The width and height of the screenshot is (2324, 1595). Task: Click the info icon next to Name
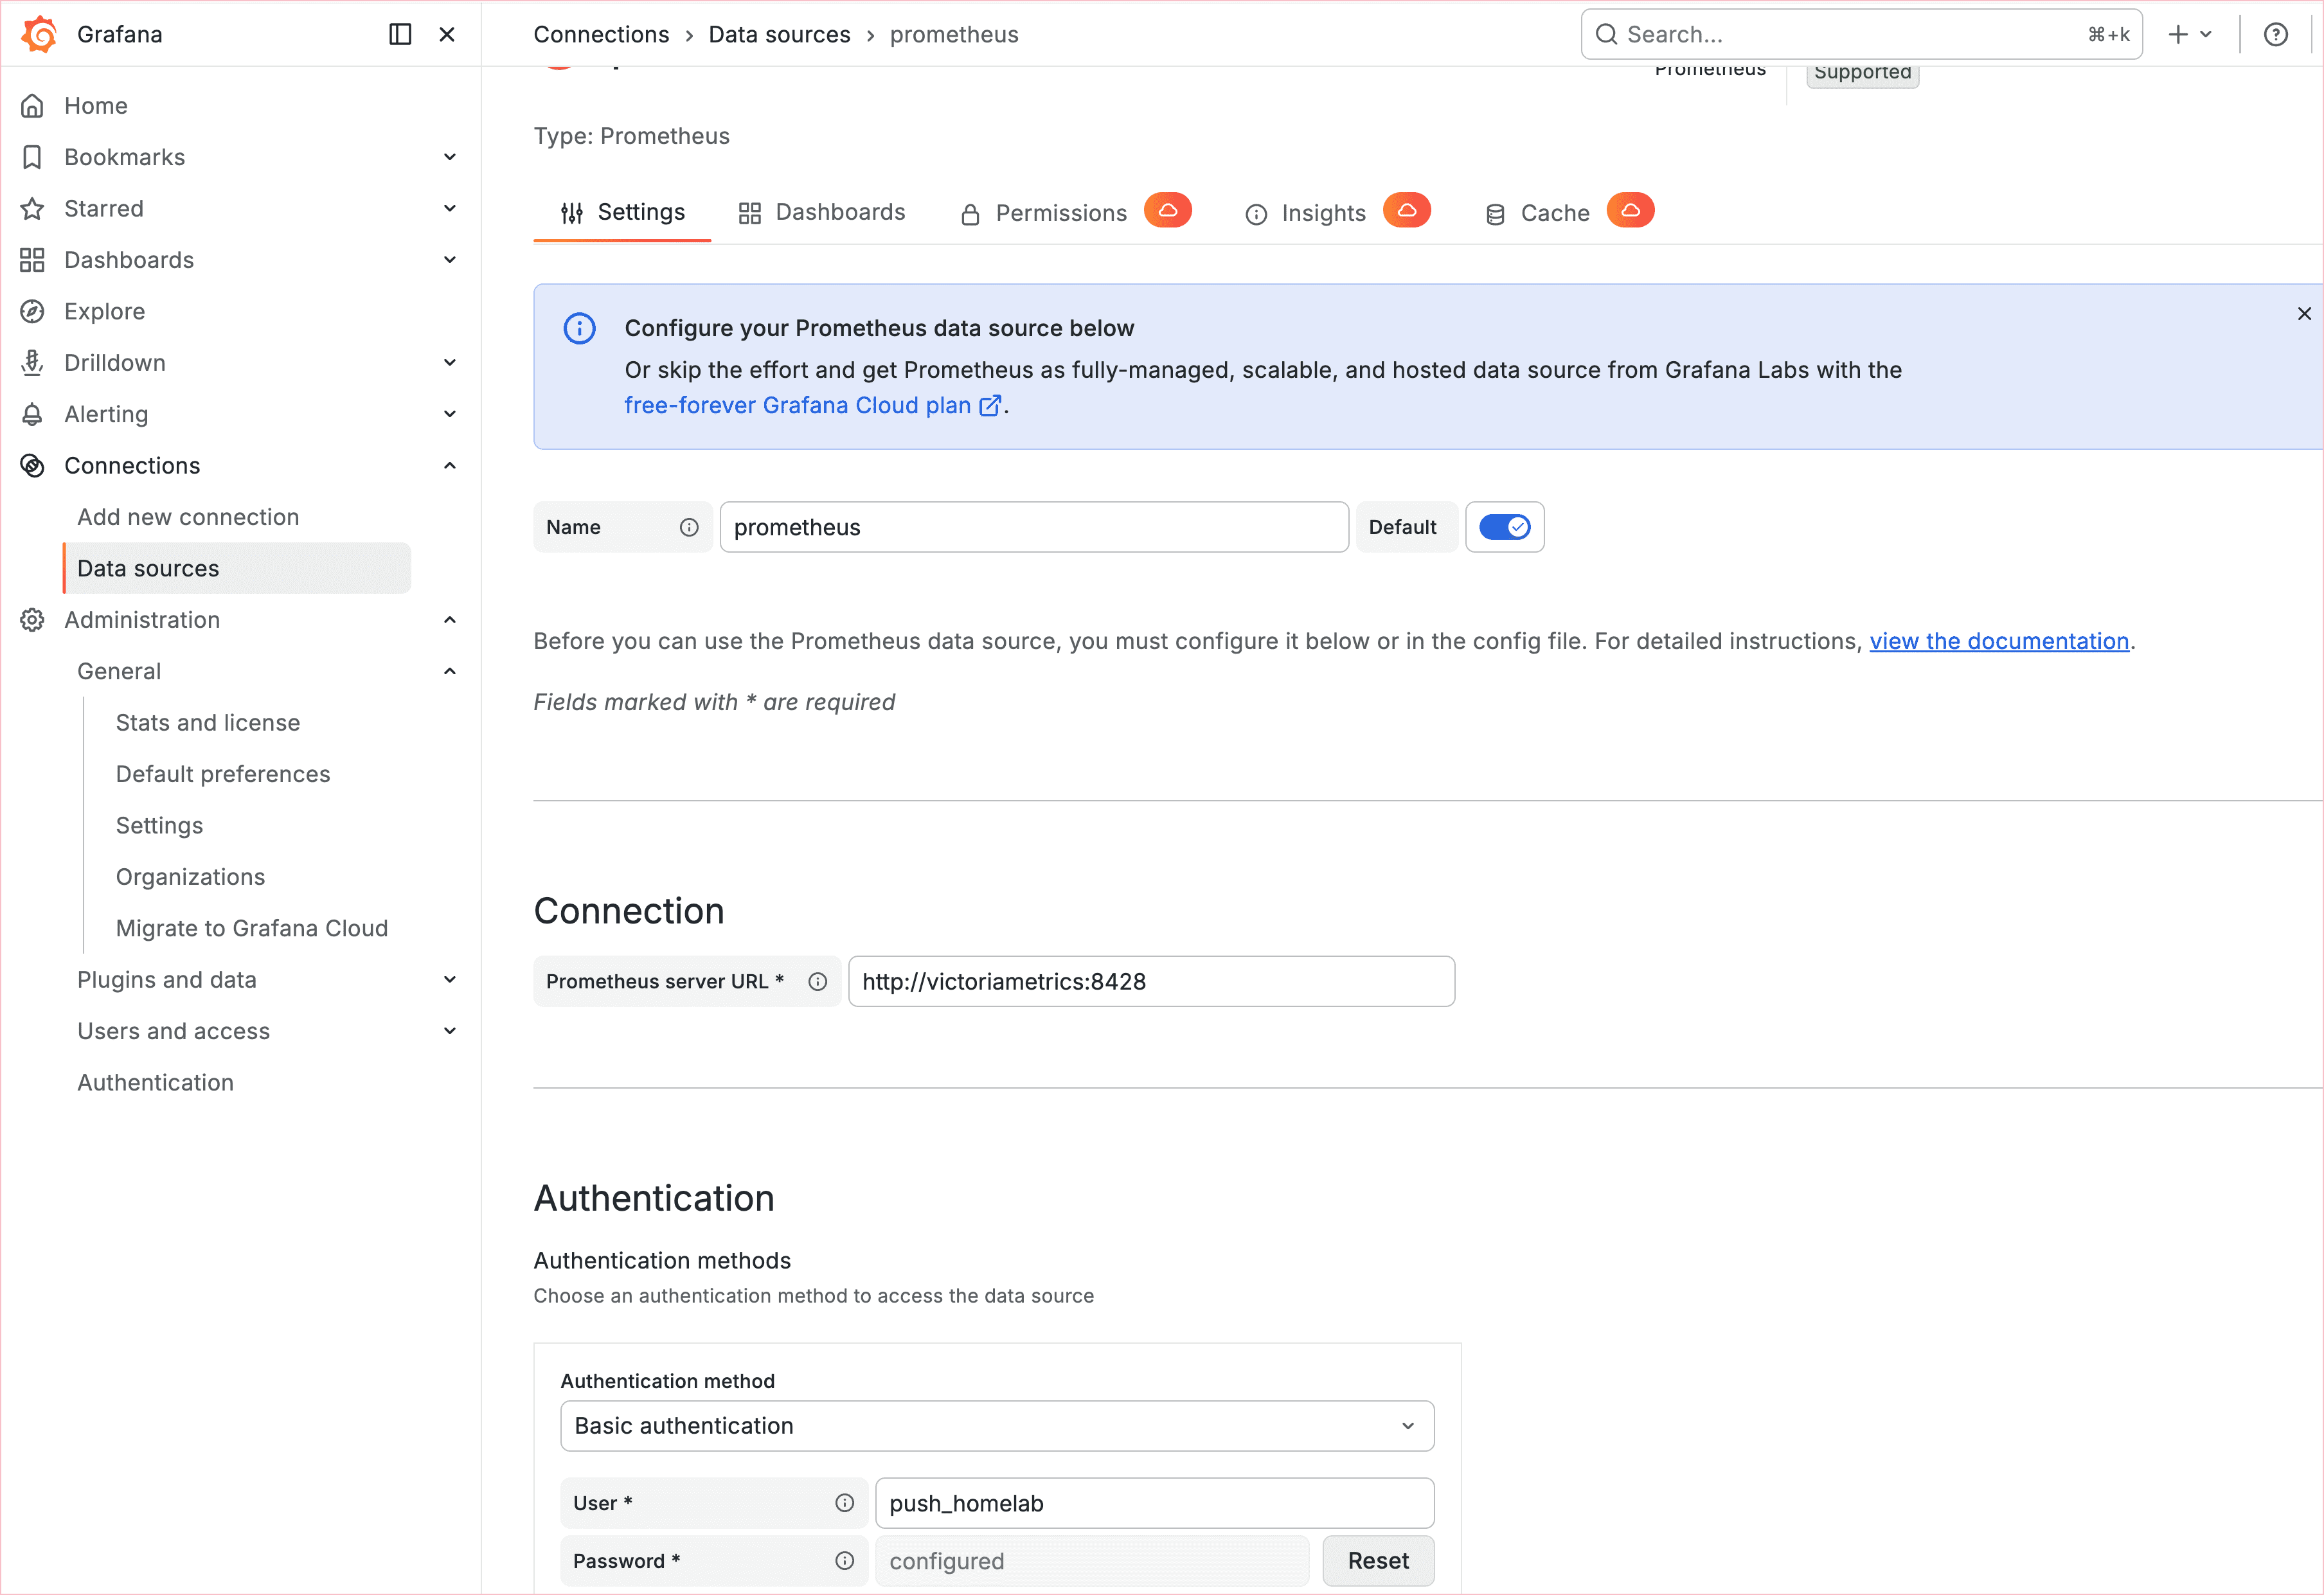point(689,527)
